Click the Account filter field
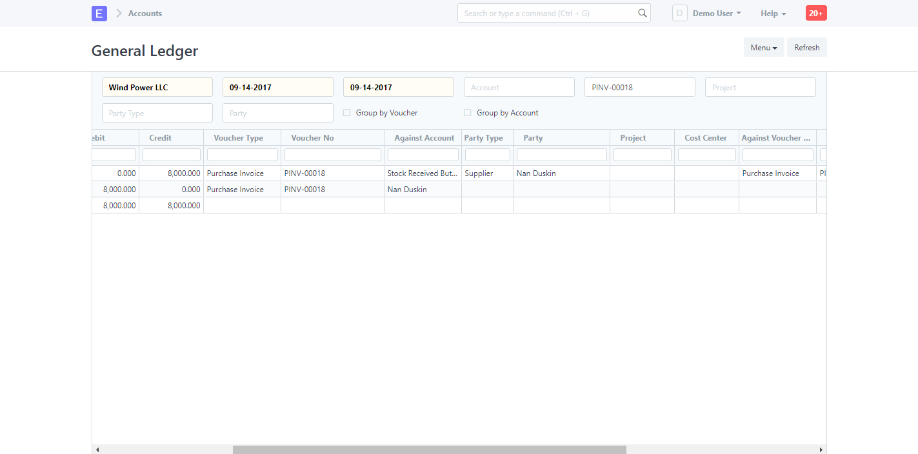This screenshot has height=454, width=918. [x=519, y=86]
